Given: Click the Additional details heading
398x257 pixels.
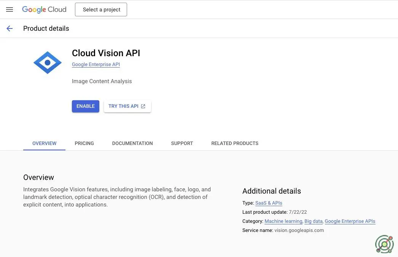Looking at the screenshot, I should click(272, 191).
